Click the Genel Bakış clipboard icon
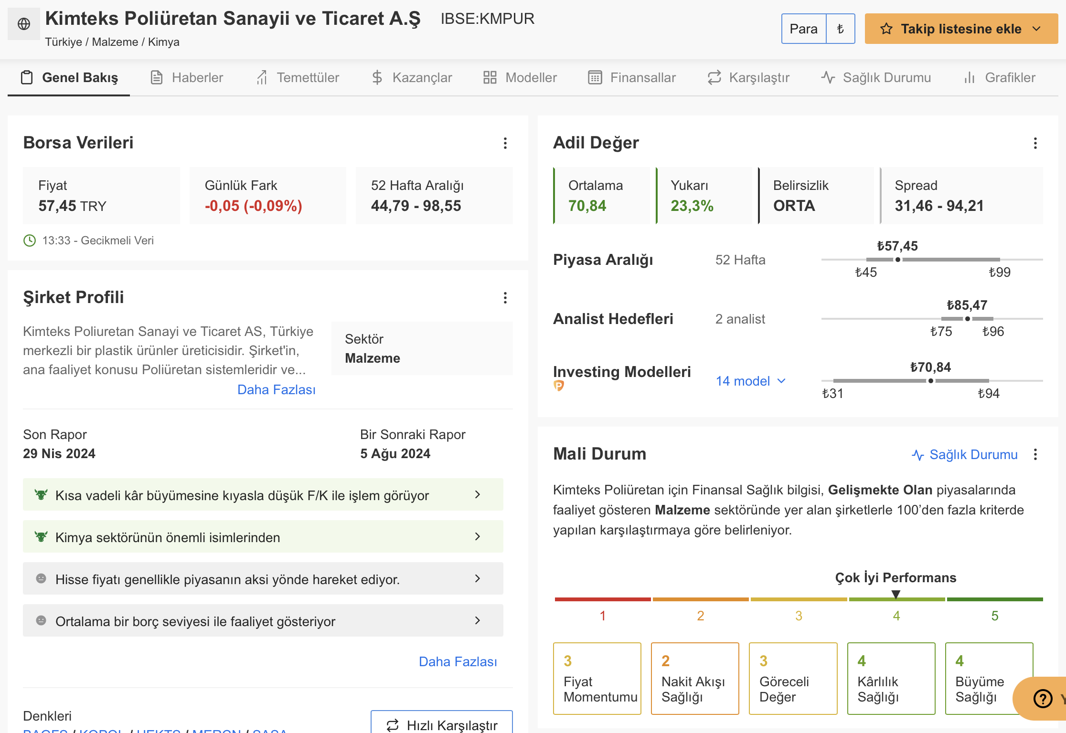This screenshot has width=1066, height=733. (27, 77)
